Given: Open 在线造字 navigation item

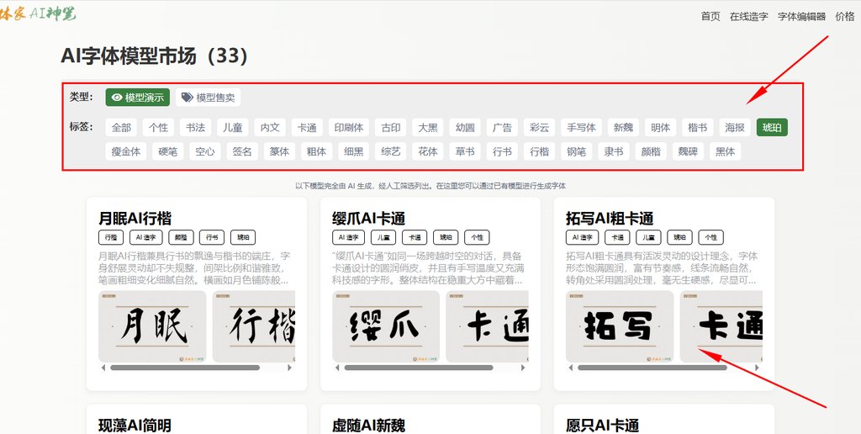Looking at the screenshot, I should (749, 17).
